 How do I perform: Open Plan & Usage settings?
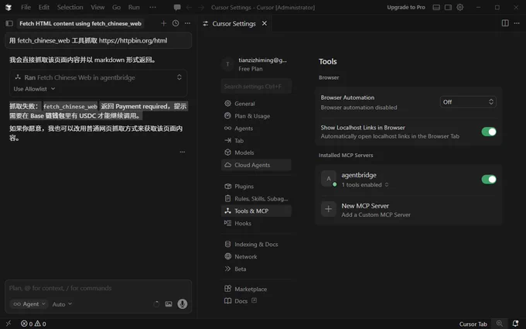pyautogui.click(x=256, y=116)
